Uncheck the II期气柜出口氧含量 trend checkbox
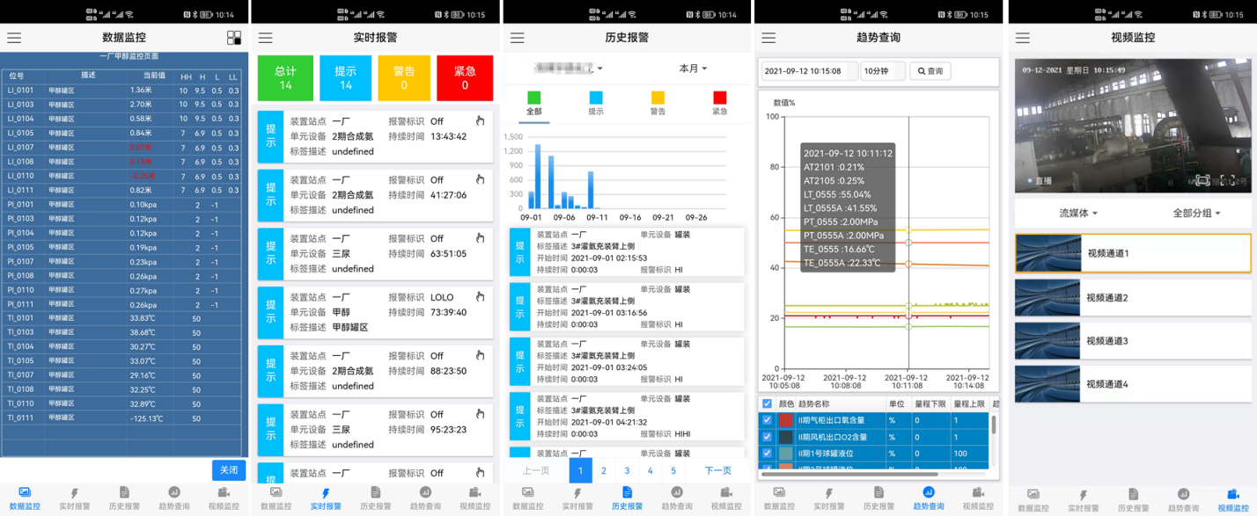Screen dimensions: 1257x516 pyautogui.click(x=767, y=420)
